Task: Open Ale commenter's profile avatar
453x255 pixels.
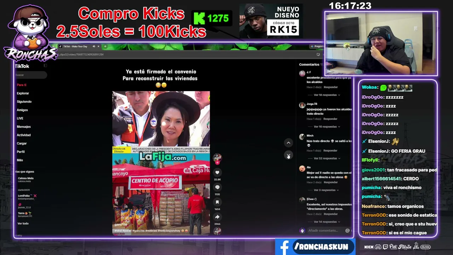Action: pyautogui.click(x=302, y=169)
